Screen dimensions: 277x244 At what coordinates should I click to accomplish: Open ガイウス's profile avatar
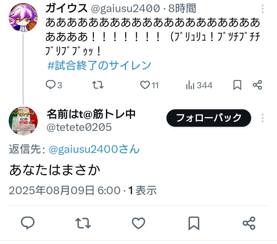pyautogui.click(x=23, y=17)
